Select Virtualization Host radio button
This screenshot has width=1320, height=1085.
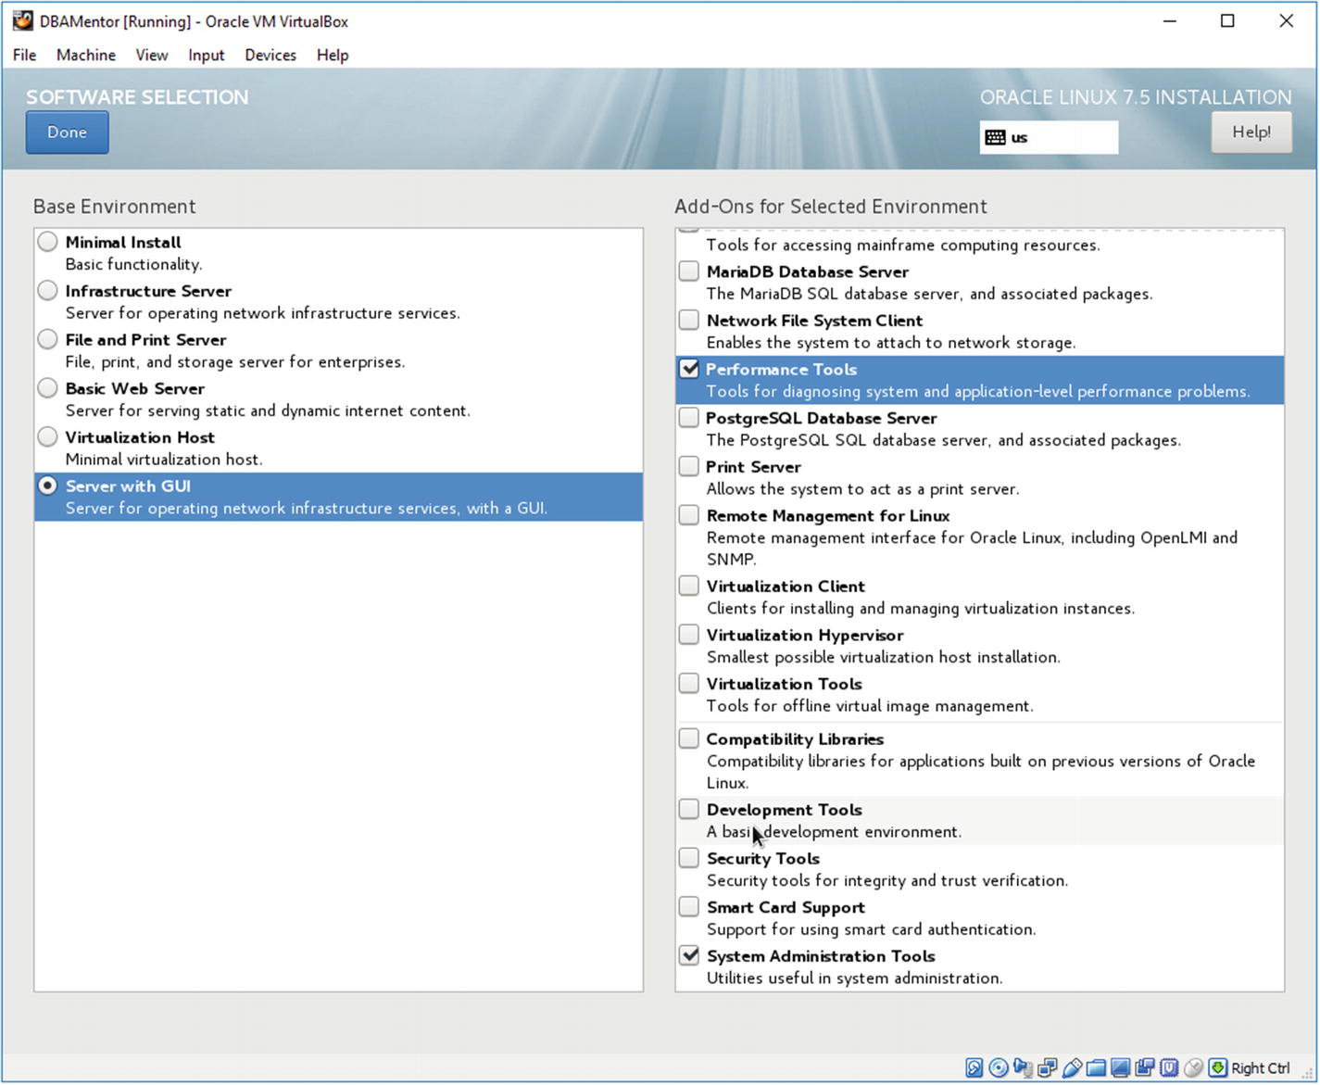tap(47, 436)
